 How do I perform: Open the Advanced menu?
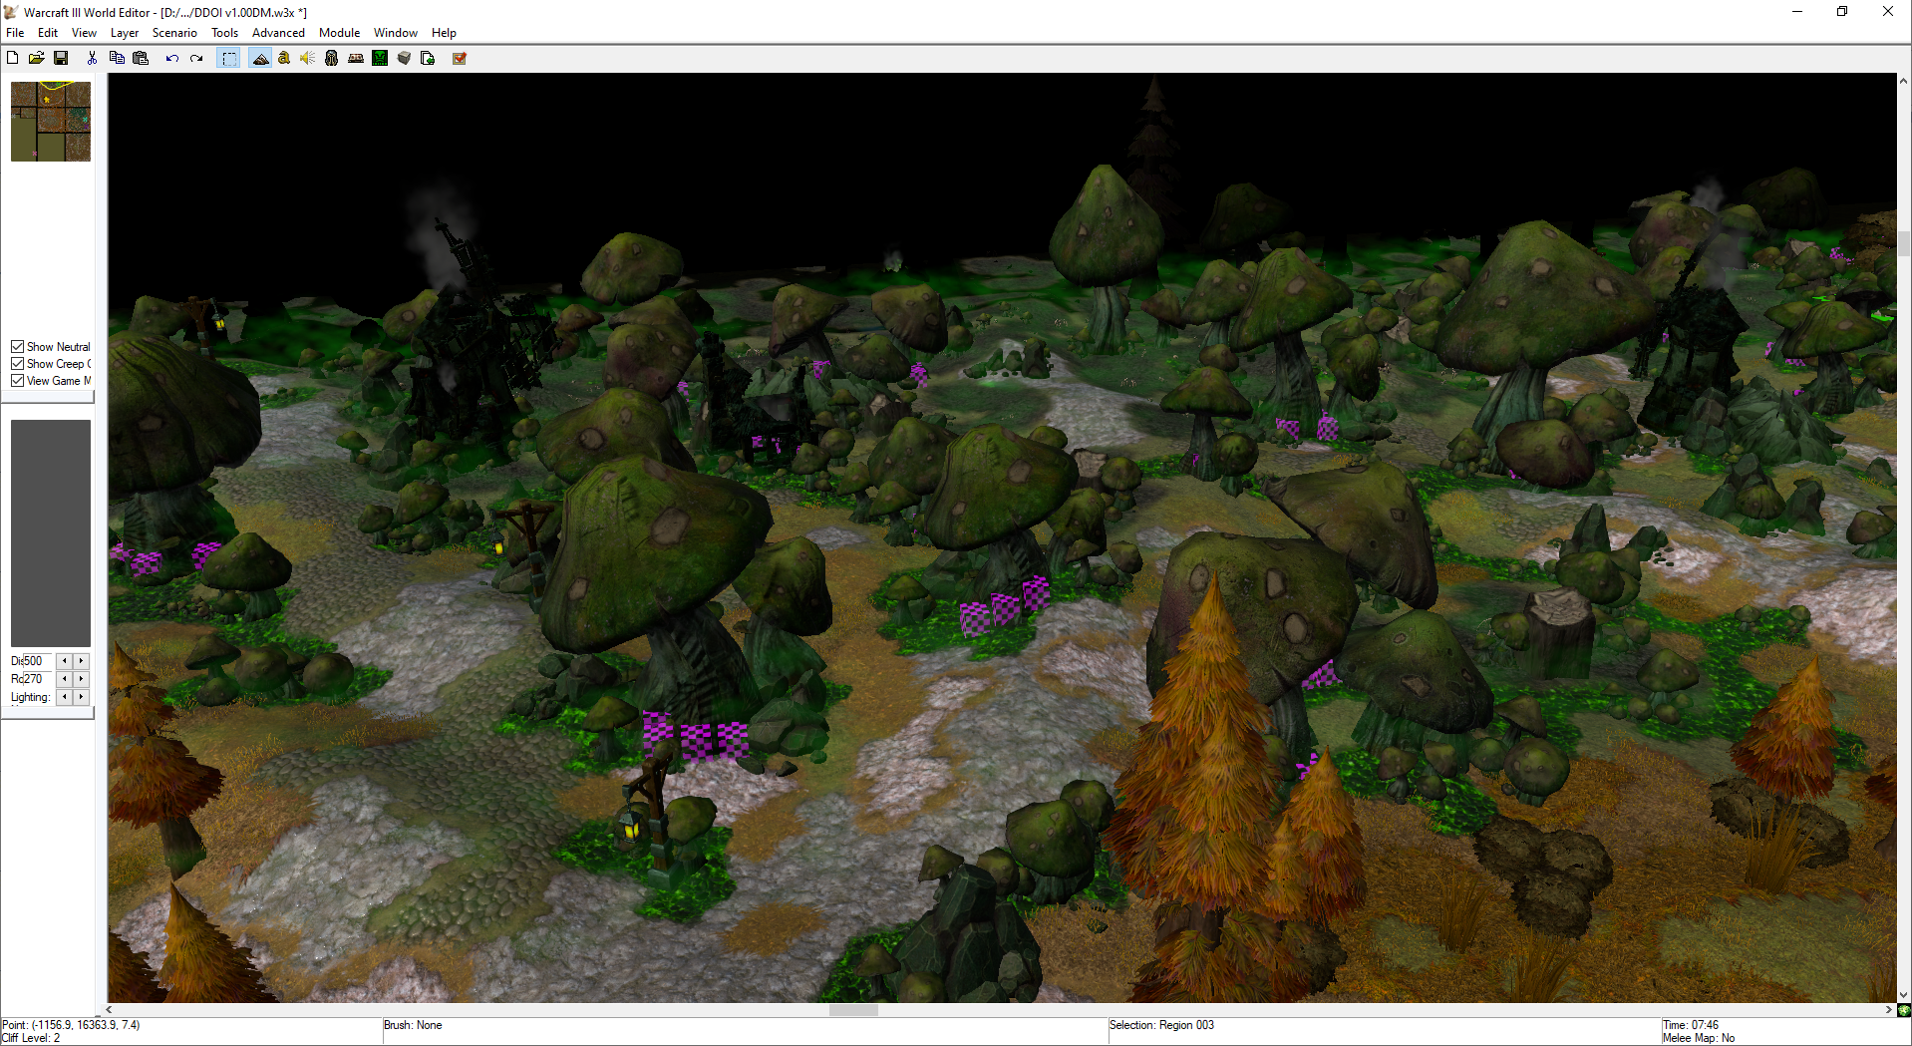click(278, 33)
